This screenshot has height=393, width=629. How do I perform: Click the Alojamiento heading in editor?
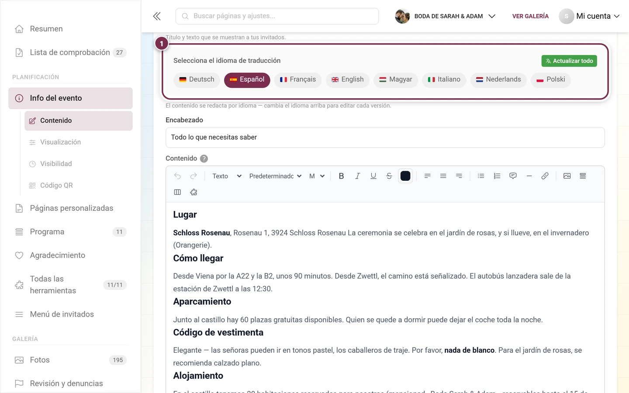point(198,376)
